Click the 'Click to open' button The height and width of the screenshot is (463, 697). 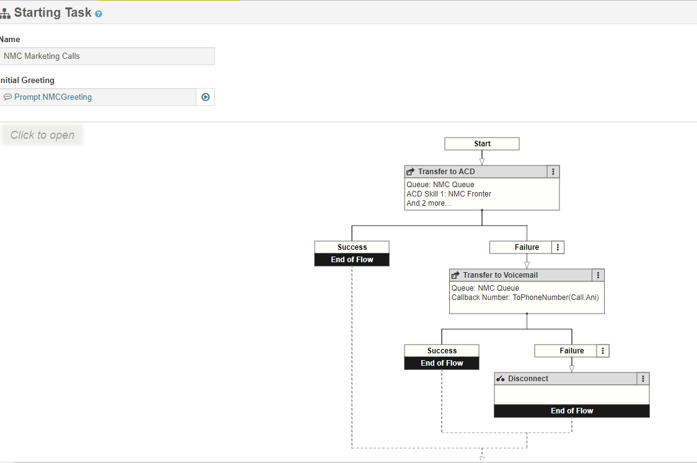point(42,135)
